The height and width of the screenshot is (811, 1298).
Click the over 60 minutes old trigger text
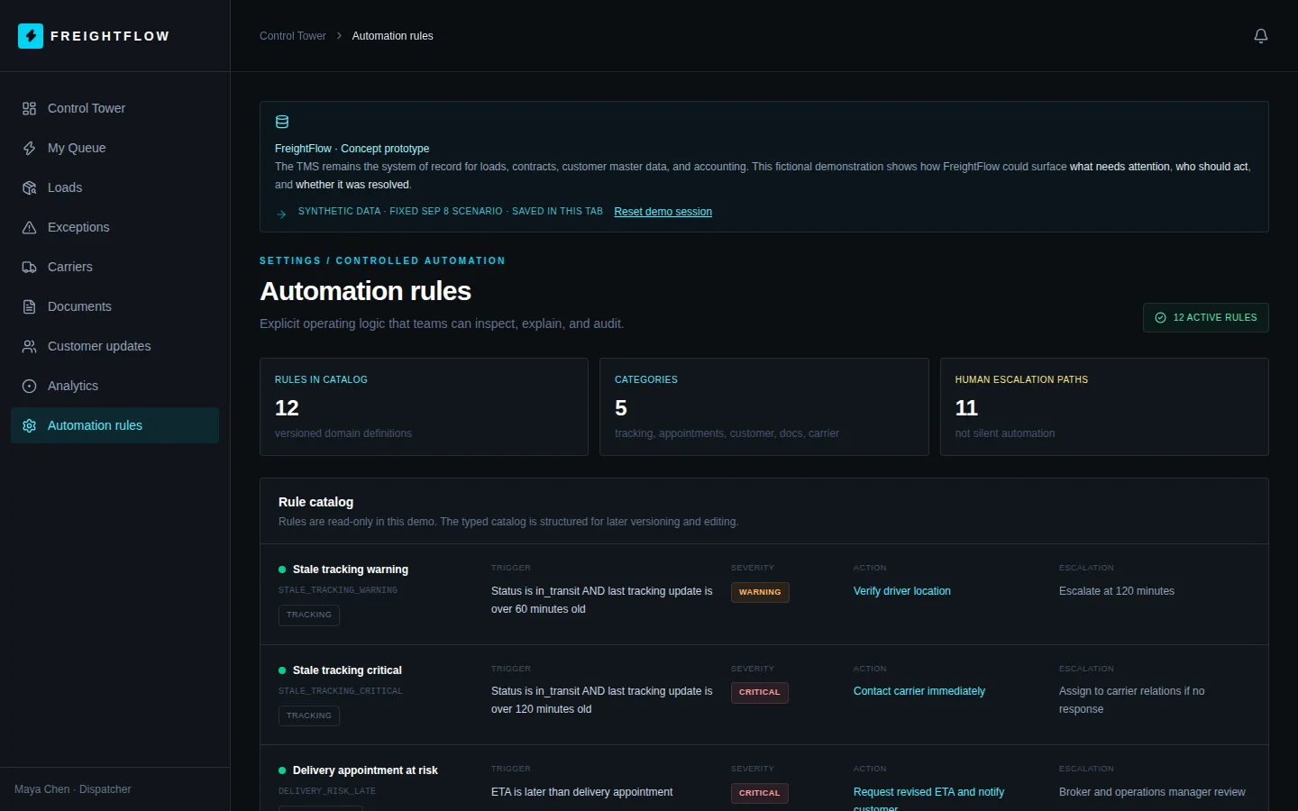click(538, 609)
